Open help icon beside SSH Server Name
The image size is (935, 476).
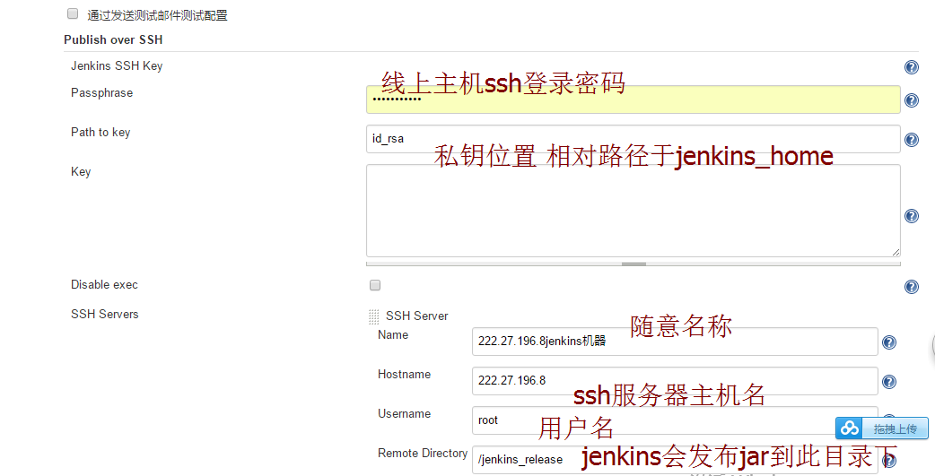pos(888,342)
